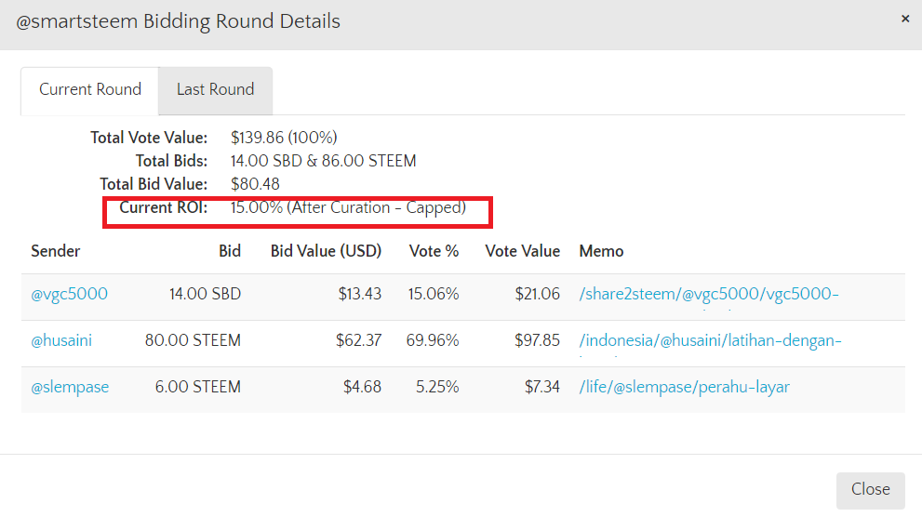Open the perahu-layar memo link

(x=684, y=387)
